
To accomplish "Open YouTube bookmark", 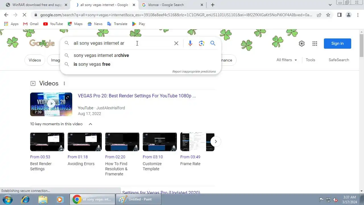I will (53, 24).
